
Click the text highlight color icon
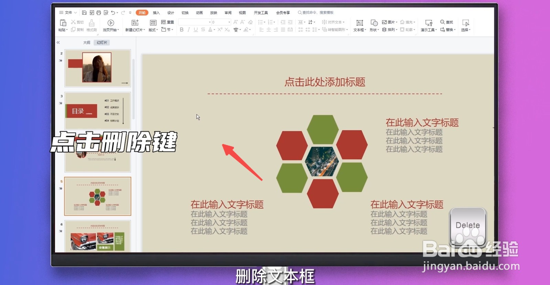coord(246,30)
